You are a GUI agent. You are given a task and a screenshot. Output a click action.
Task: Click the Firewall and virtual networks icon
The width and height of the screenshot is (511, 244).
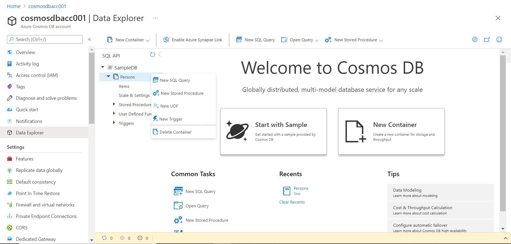point(10,205)
